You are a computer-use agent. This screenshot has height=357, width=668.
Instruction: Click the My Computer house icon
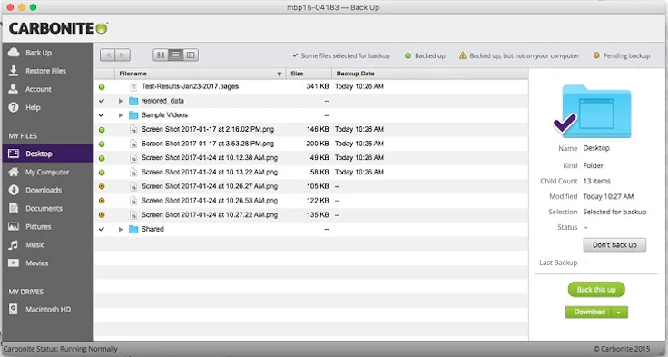(14, 172)
